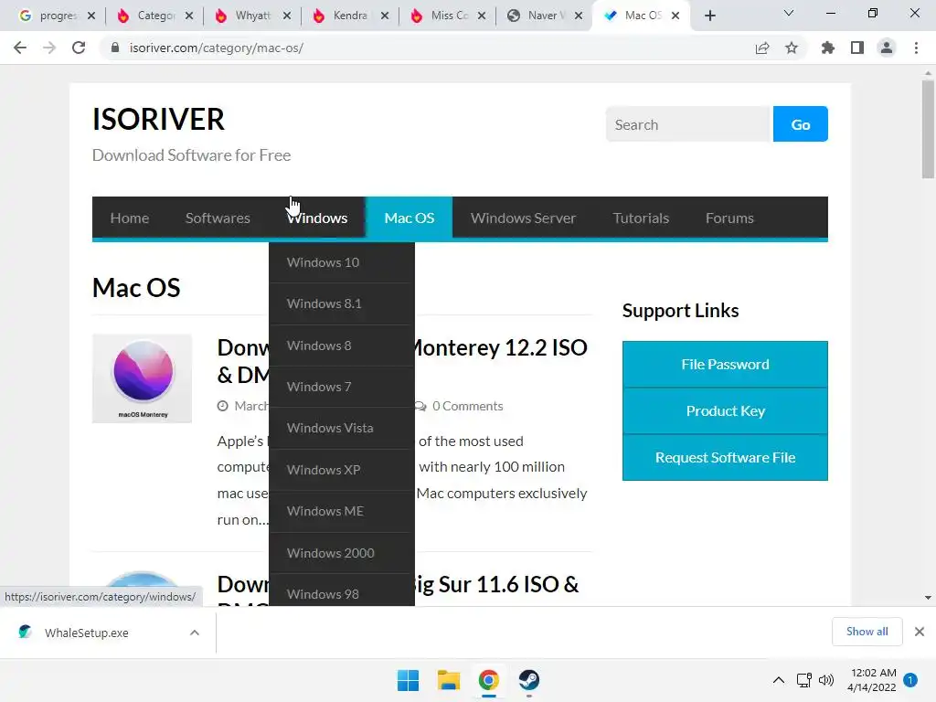Close the downloads bar
Viewport: 936px width, 702px height.
[x=920, y=632]
